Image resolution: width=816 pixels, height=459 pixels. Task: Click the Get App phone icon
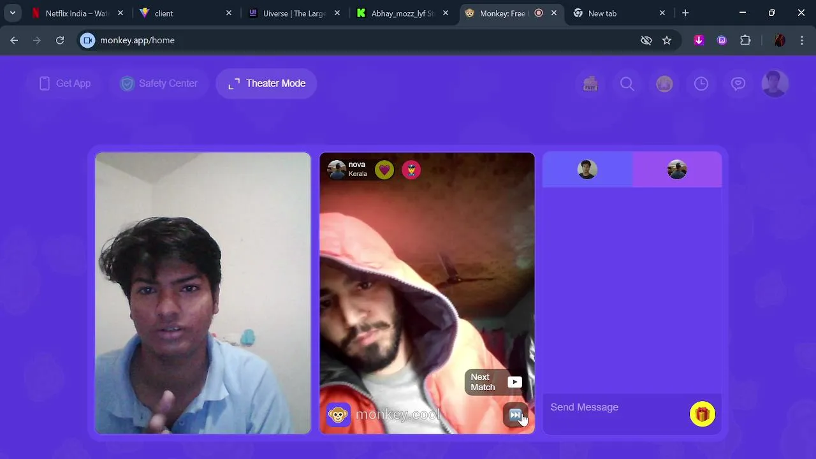(45, 84)
